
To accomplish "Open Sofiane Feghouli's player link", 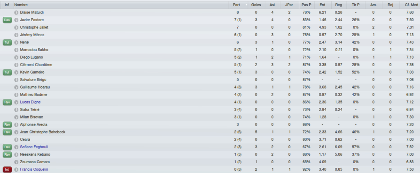I will (x=34, y=147).
